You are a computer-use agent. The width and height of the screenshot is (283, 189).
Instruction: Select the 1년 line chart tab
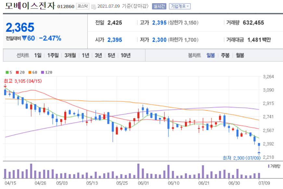pos(85,55)
